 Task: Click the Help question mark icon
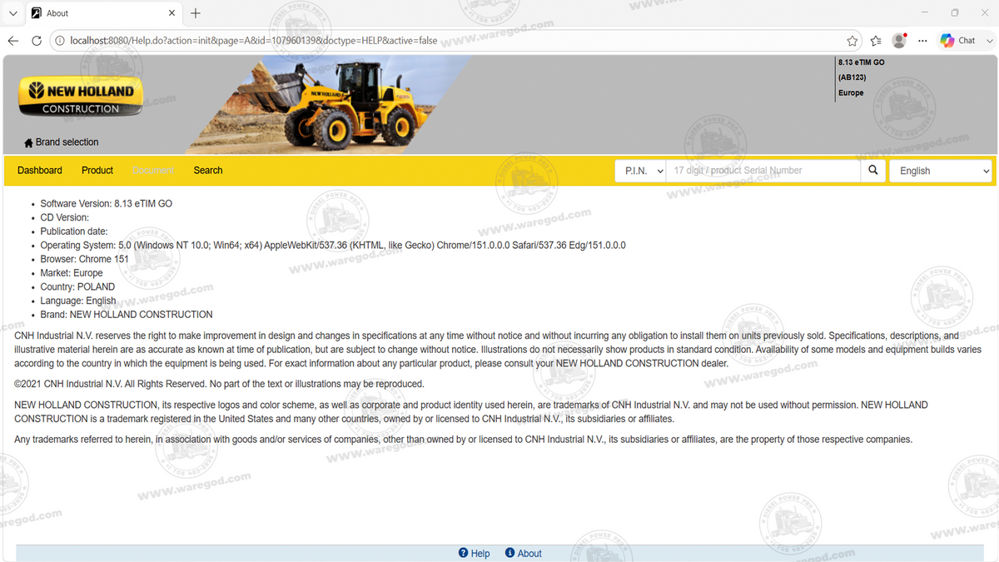[x=464, y=553]
